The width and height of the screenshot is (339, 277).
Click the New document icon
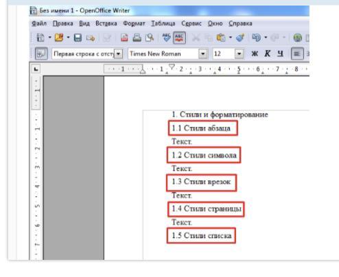coord(40,38)
